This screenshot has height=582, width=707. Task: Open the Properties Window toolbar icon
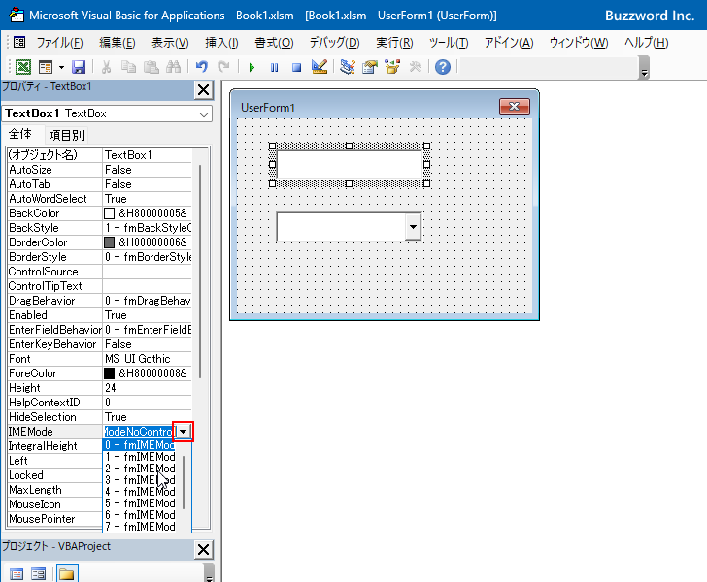[x=370, y=67]
